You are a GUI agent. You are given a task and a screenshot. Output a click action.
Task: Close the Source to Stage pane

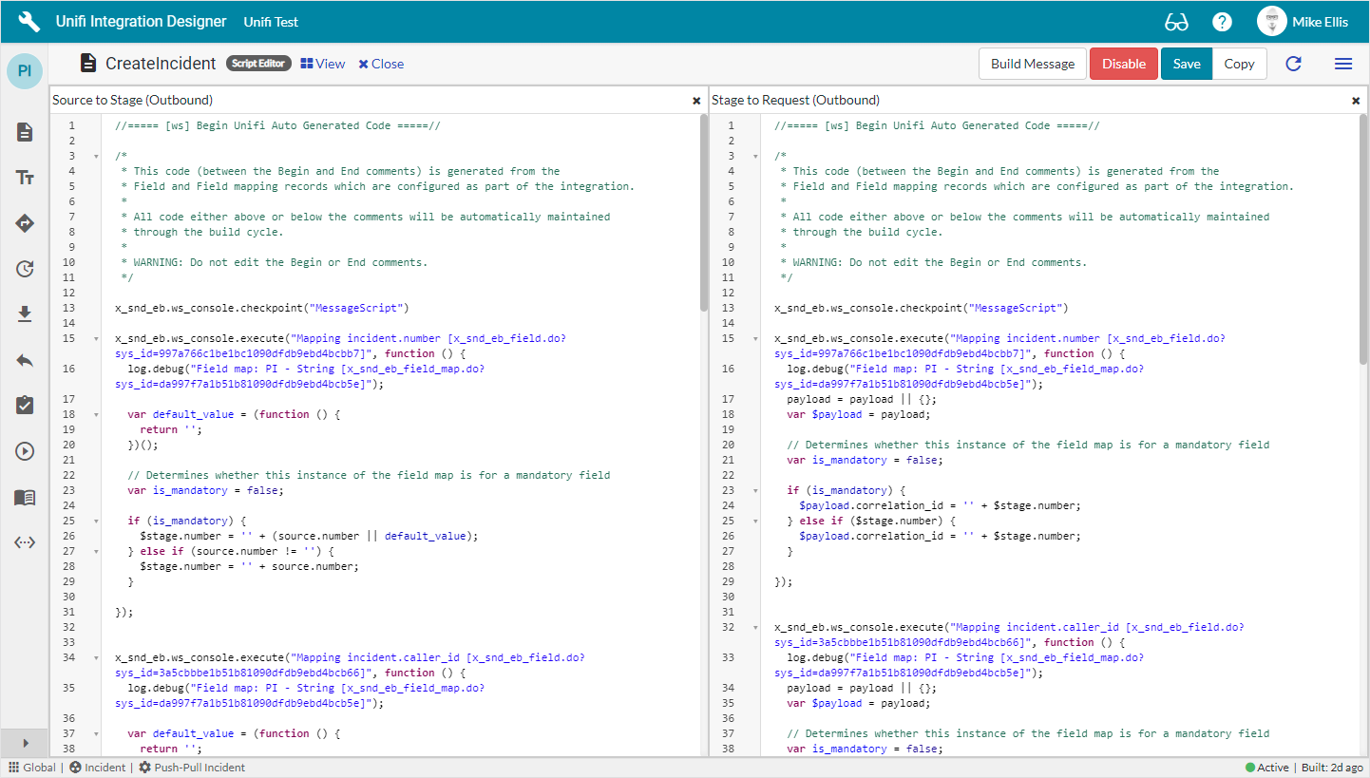click(x=696, y=100)
